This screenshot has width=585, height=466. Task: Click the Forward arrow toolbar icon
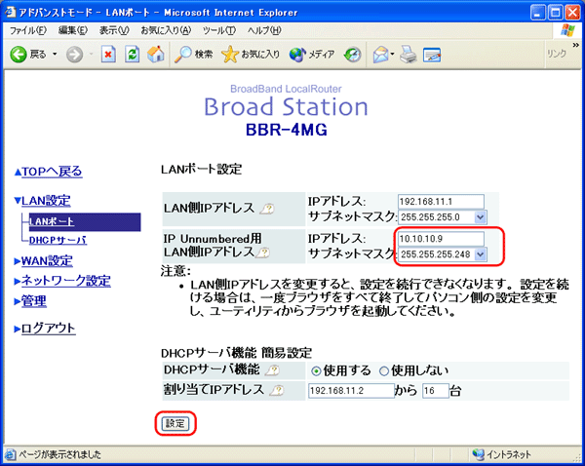click(x=75, y=55)
